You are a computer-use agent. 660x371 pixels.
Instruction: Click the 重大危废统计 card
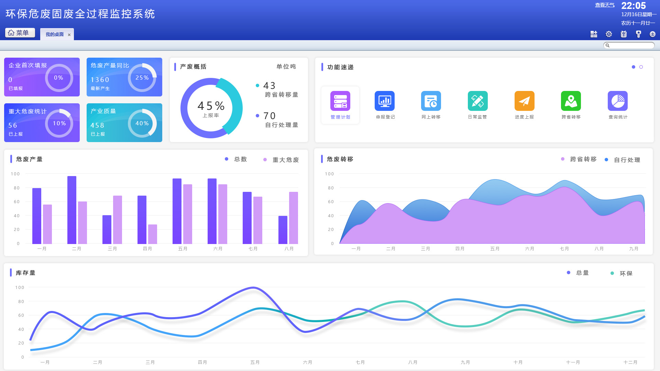point(42,123)
